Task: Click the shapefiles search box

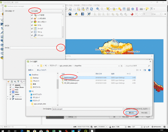Action: pos(138,66)
